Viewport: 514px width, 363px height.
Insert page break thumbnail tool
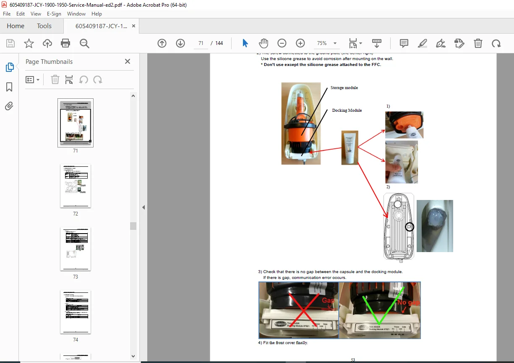(69, 80)
